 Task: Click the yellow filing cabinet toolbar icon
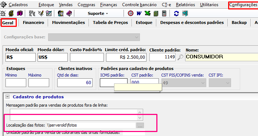click(x=11, y=13)
